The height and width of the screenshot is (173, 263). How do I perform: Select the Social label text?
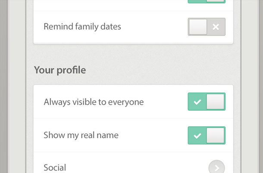(55, 167)
